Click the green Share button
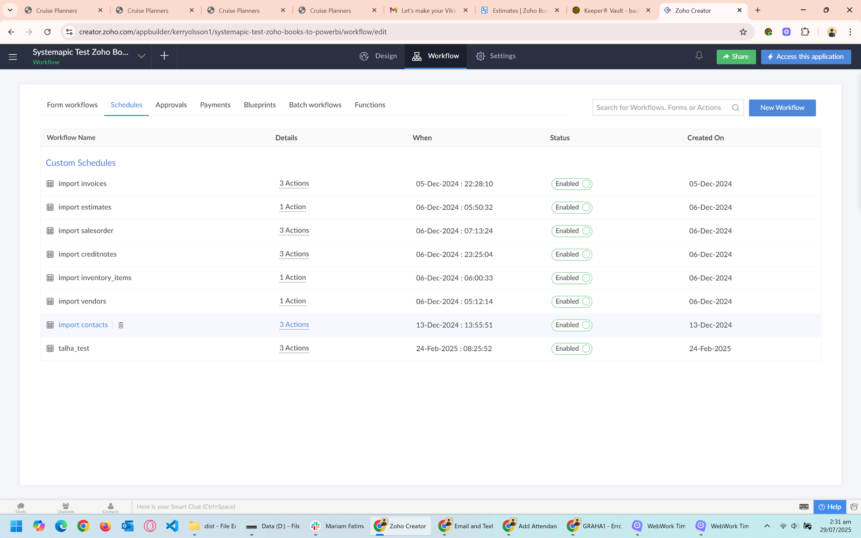 [736, 56]
